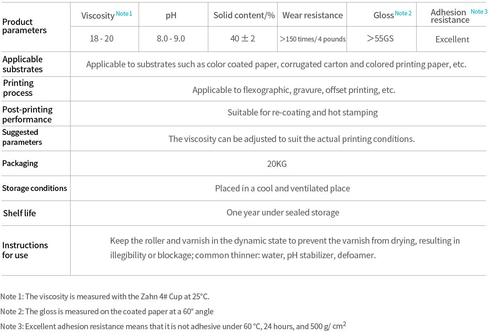Select the Gloss column header text
The width and height of the screenshot is (488, 335).
point(383,16)
